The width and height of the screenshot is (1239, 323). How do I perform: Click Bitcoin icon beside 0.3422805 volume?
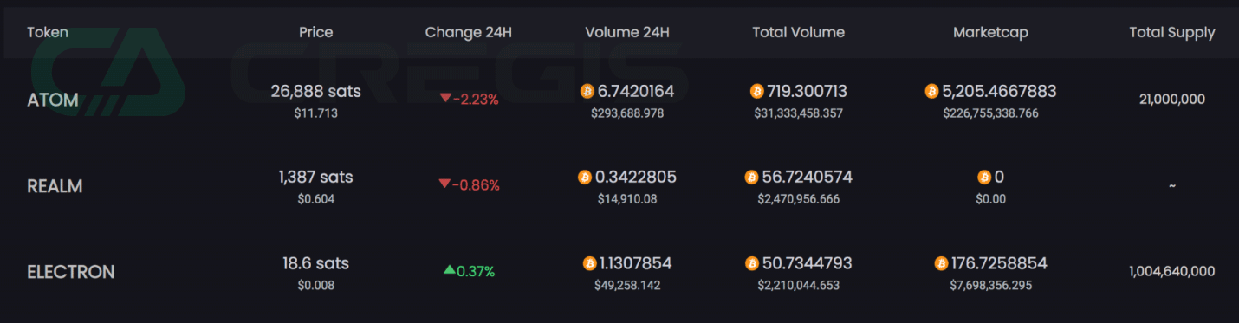click(585, 178)
